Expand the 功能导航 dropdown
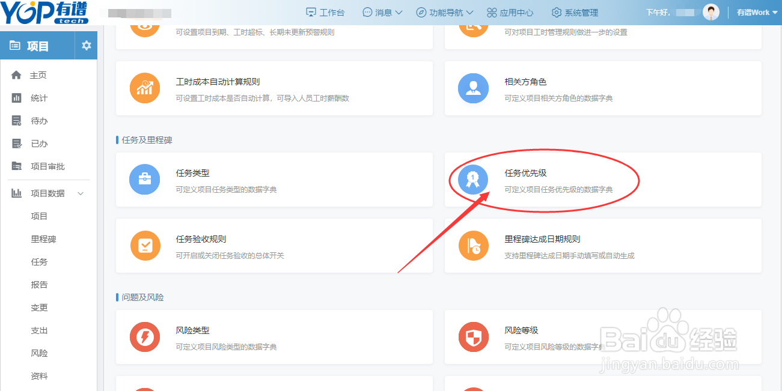782x391 pixels. (x=445, y=12)
